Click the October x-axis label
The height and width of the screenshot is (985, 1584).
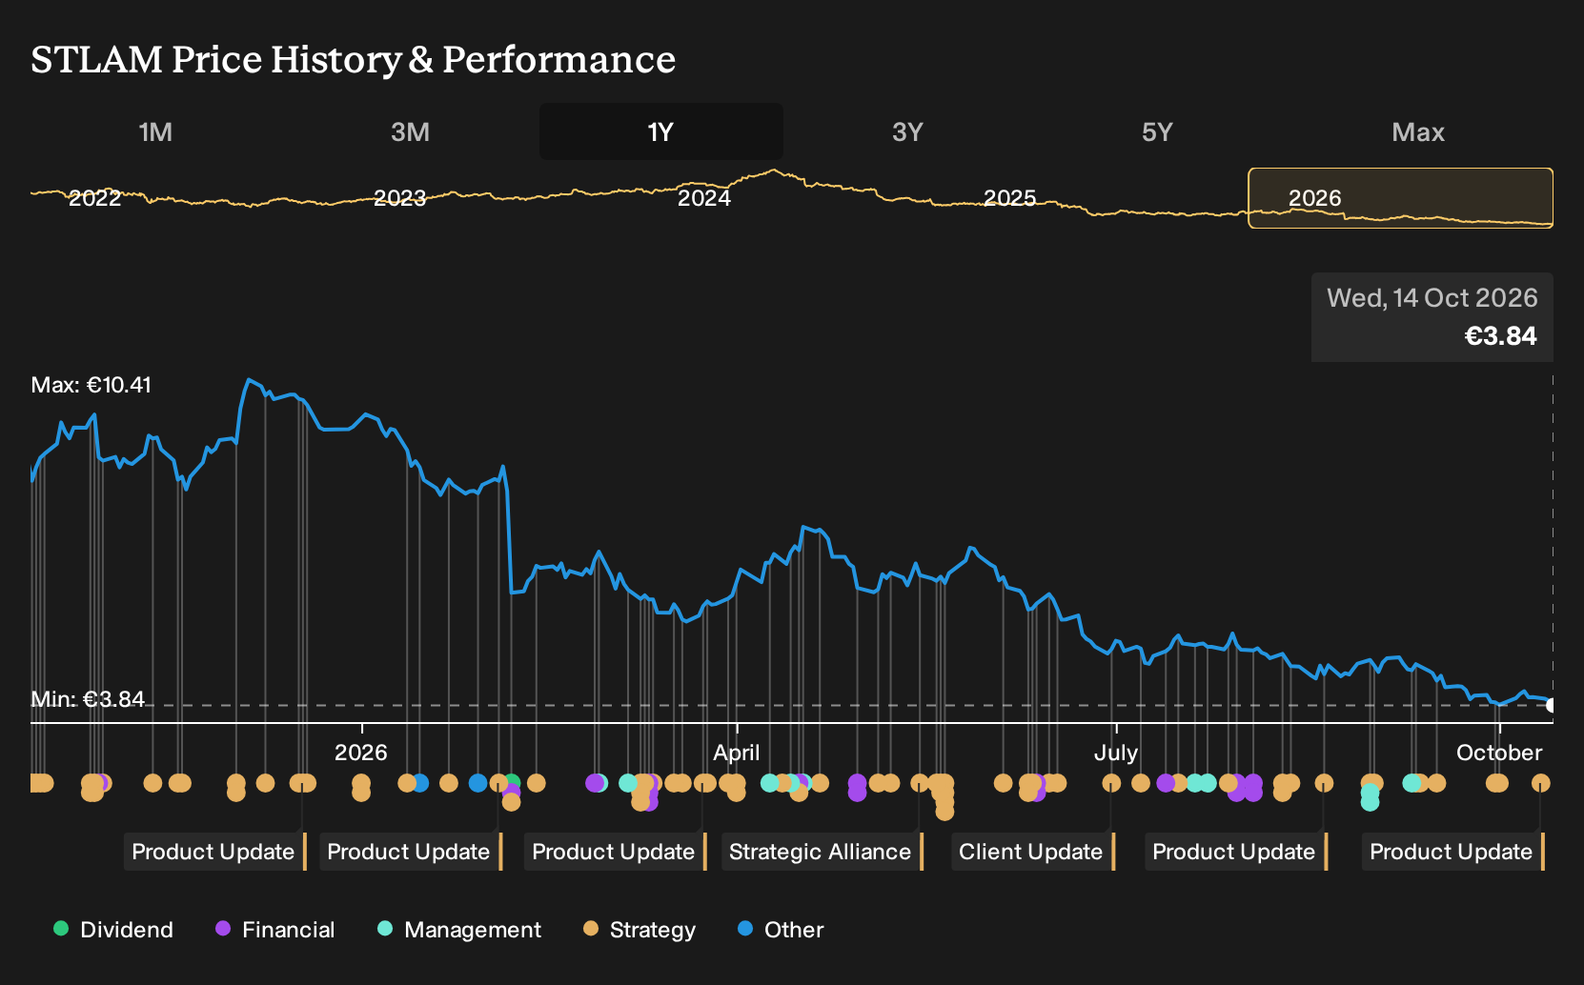pos(1499,753)
